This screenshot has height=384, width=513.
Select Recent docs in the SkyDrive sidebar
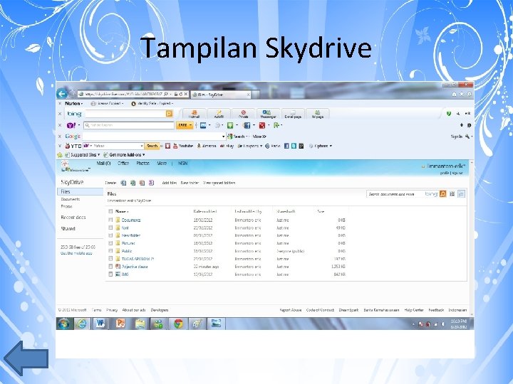coord(73,217)
